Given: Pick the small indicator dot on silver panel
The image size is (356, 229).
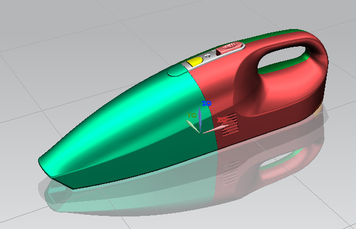Looking at the screenshot, I should [207, 55].
